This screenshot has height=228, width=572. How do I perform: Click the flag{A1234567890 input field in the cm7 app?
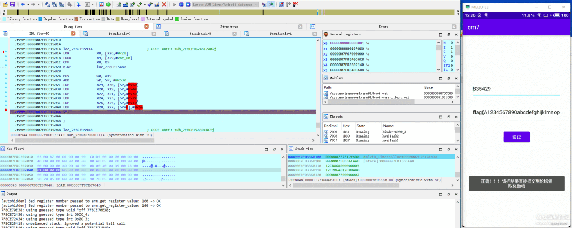(516, 113)
